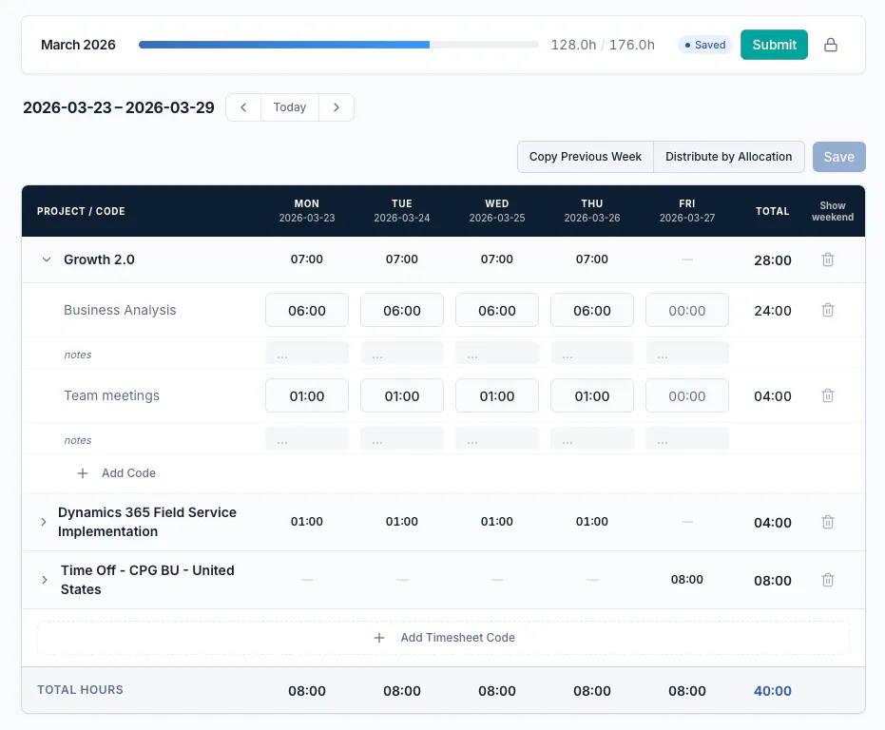
Task: Remove the Team meetings row via trash icon
Action: pos(827,395)
